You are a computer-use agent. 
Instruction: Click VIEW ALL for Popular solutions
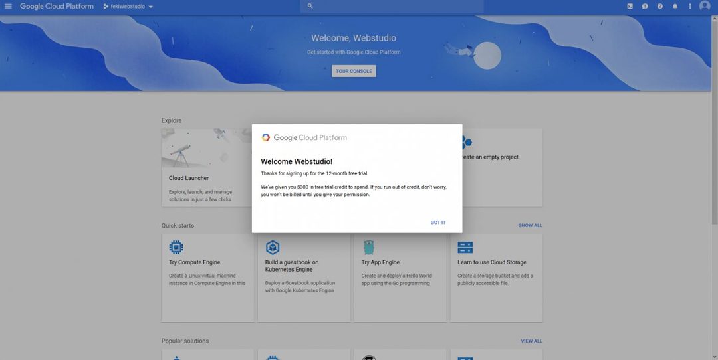point(531,341)
